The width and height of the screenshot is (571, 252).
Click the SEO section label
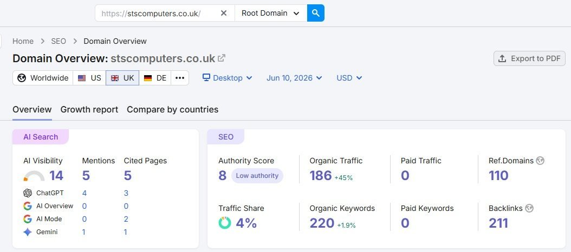coord(226,137)
